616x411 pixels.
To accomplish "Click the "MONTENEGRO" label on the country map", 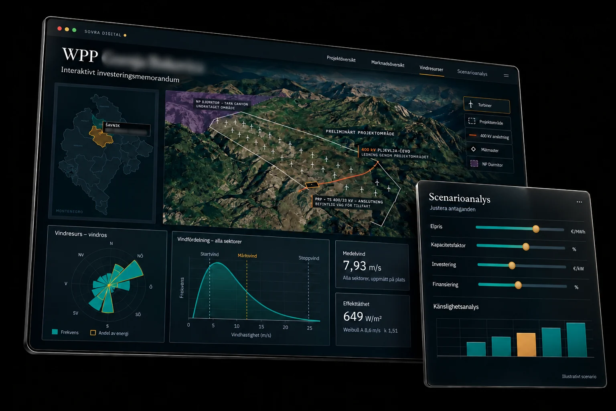I will pos(69,211).
